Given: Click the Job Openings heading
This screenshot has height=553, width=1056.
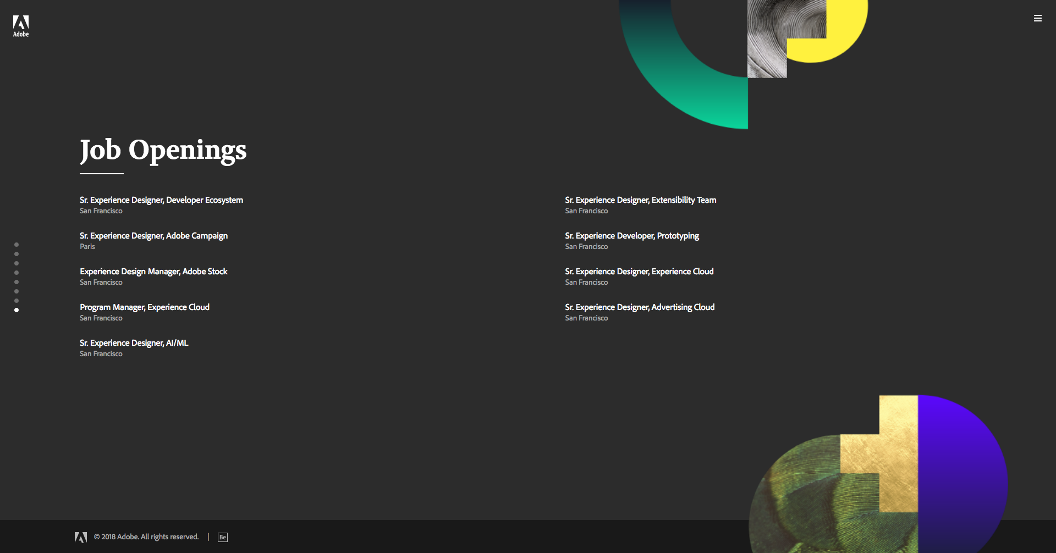Looking at the screenshot, I should [x=163, y=150].
